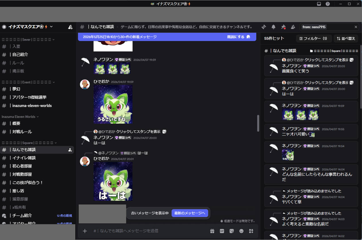Click invite people icon beside server name
The height and width of the screenshot is (240, 362).
click(70, 27)
